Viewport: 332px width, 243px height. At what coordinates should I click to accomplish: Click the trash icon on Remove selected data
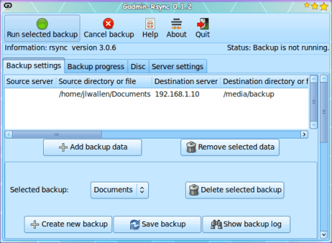point(191,147)
